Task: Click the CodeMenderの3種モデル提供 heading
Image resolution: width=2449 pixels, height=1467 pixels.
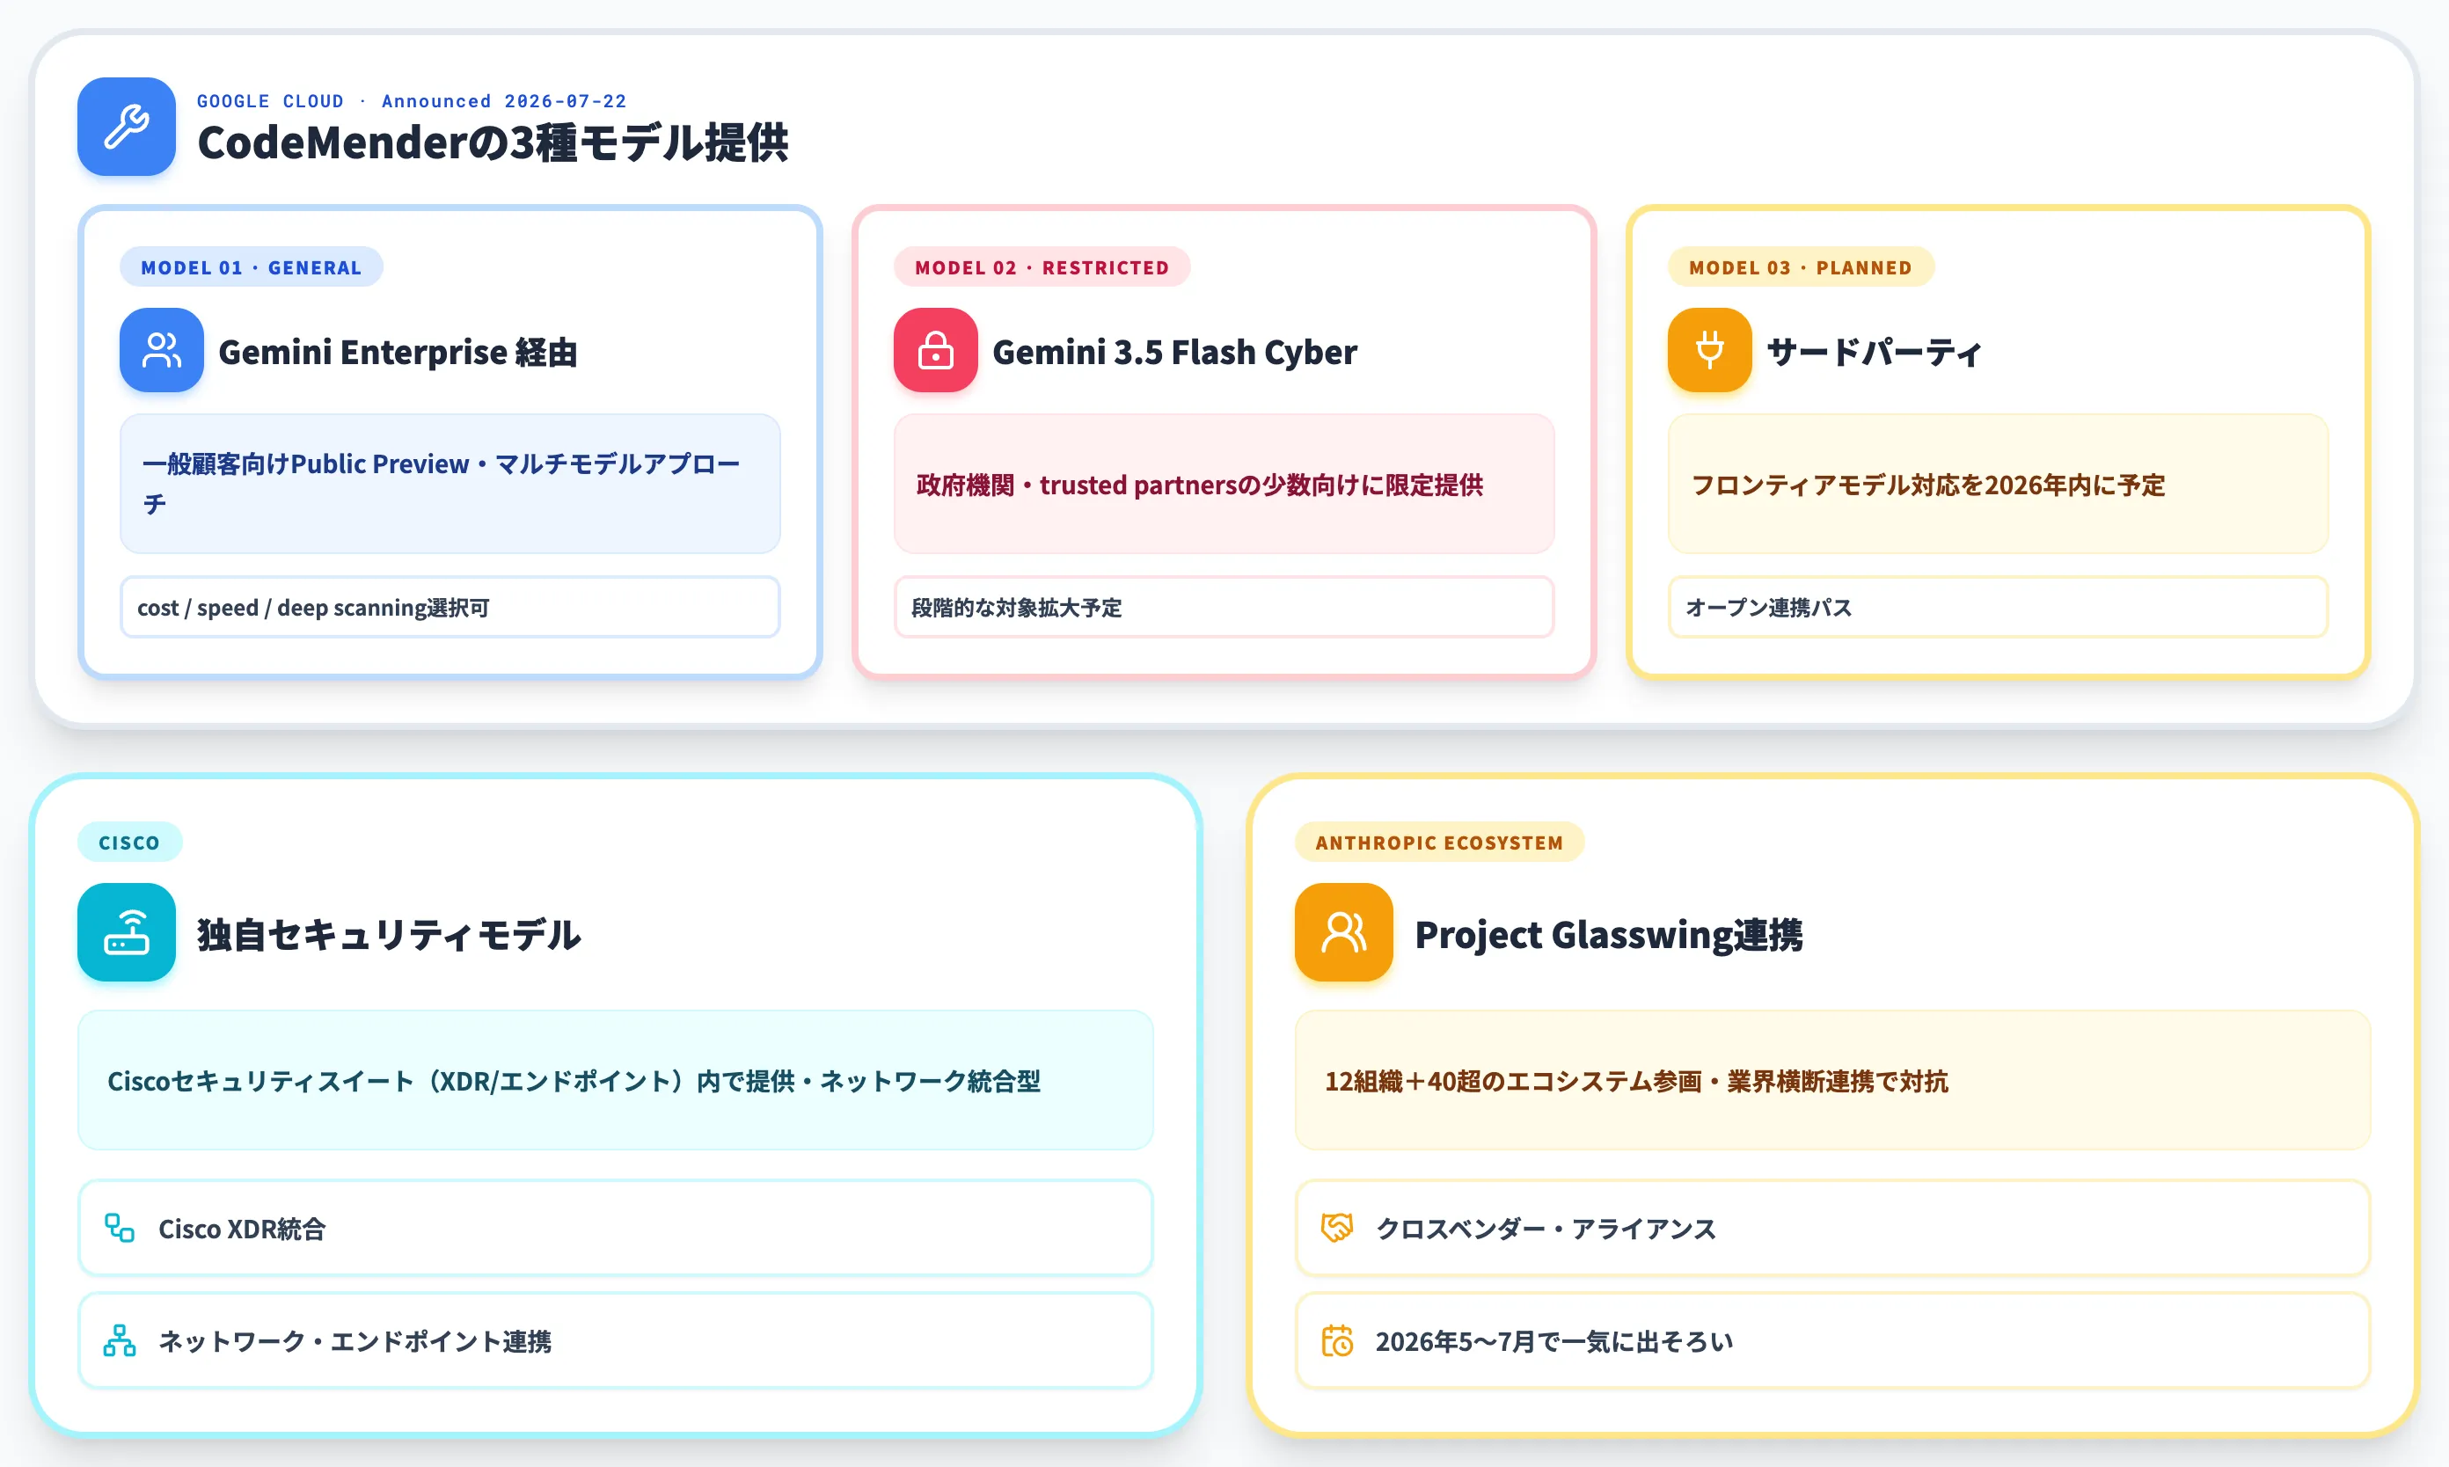Action: pyautogui.click(x=493, y=142)
